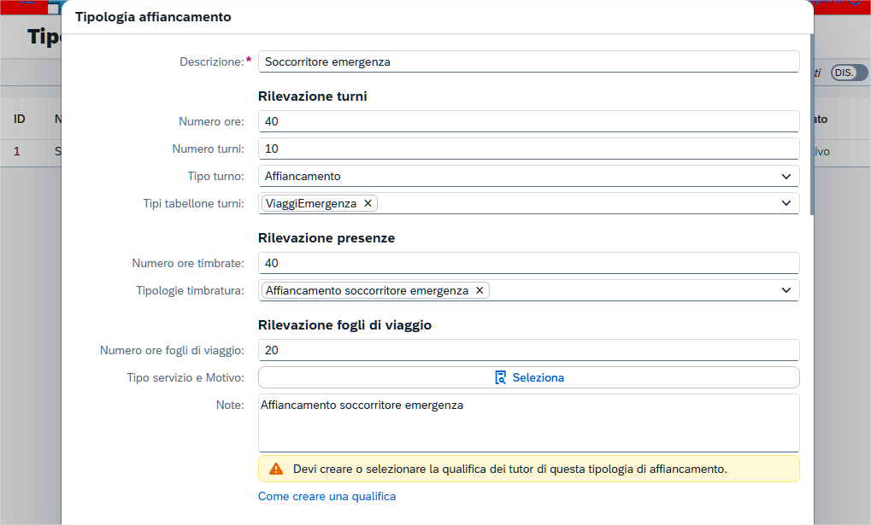Click the orange warning triangle icon

(x=276, y=469)
